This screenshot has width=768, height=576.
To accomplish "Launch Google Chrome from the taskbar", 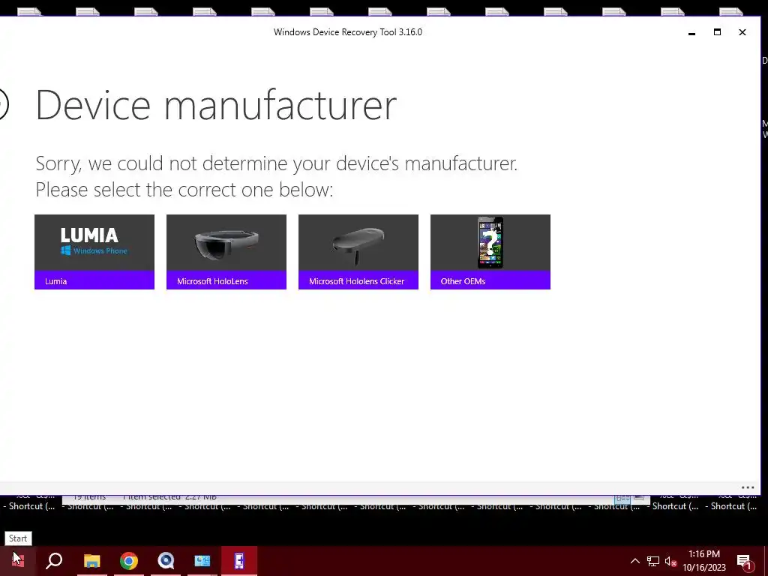I will click(129, 561).
